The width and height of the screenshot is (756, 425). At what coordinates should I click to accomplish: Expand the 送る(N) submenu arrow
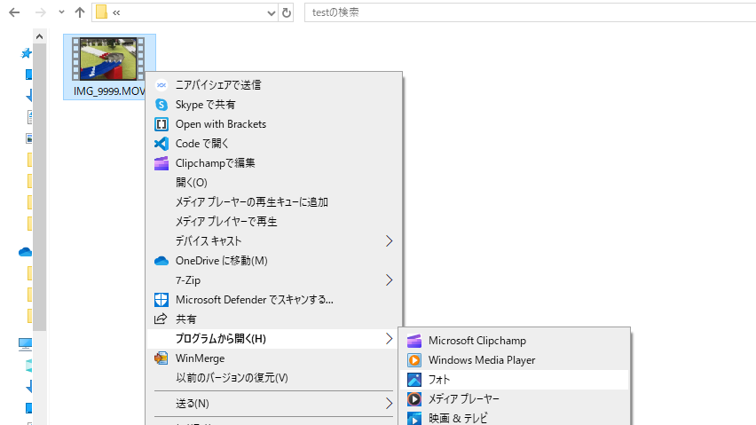click(x=389, y=404)
